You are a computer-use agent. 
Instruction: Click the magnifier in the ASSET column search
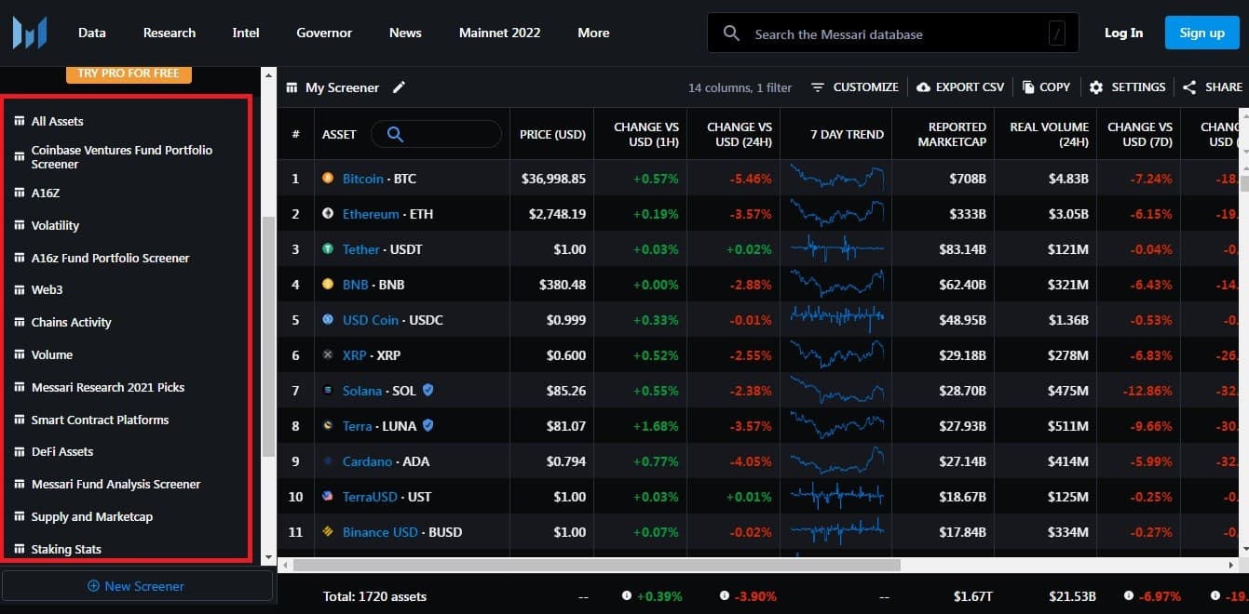click(395, 134)
